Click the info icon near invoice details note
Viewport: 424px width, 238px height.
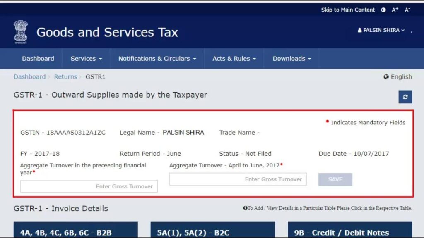[x=246, y=208]
